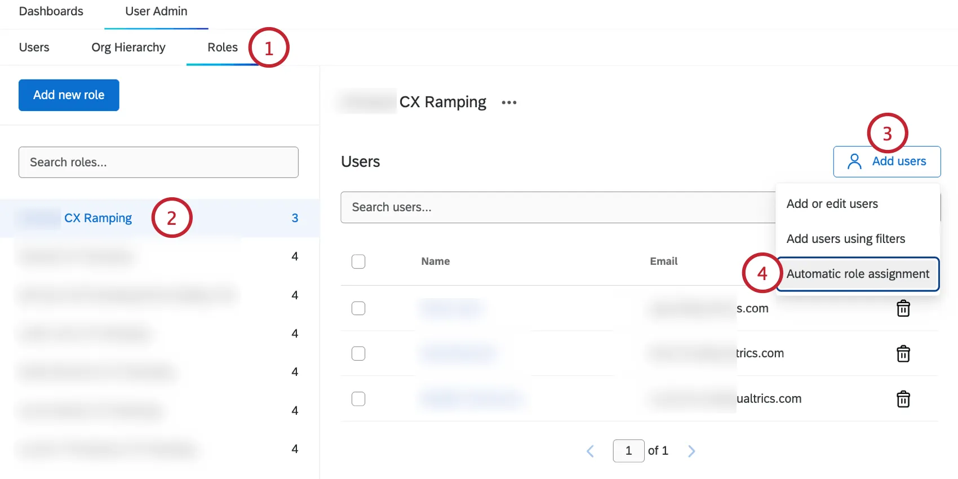Open the three-dot menu next to CX Ramping
The width and height of the screenshot is (958, 479).
[509, 103]
